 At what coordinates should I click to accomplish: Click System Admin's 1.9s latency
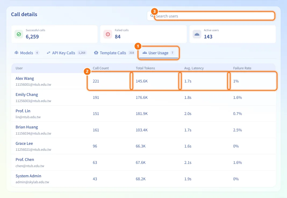coord(188,179)
